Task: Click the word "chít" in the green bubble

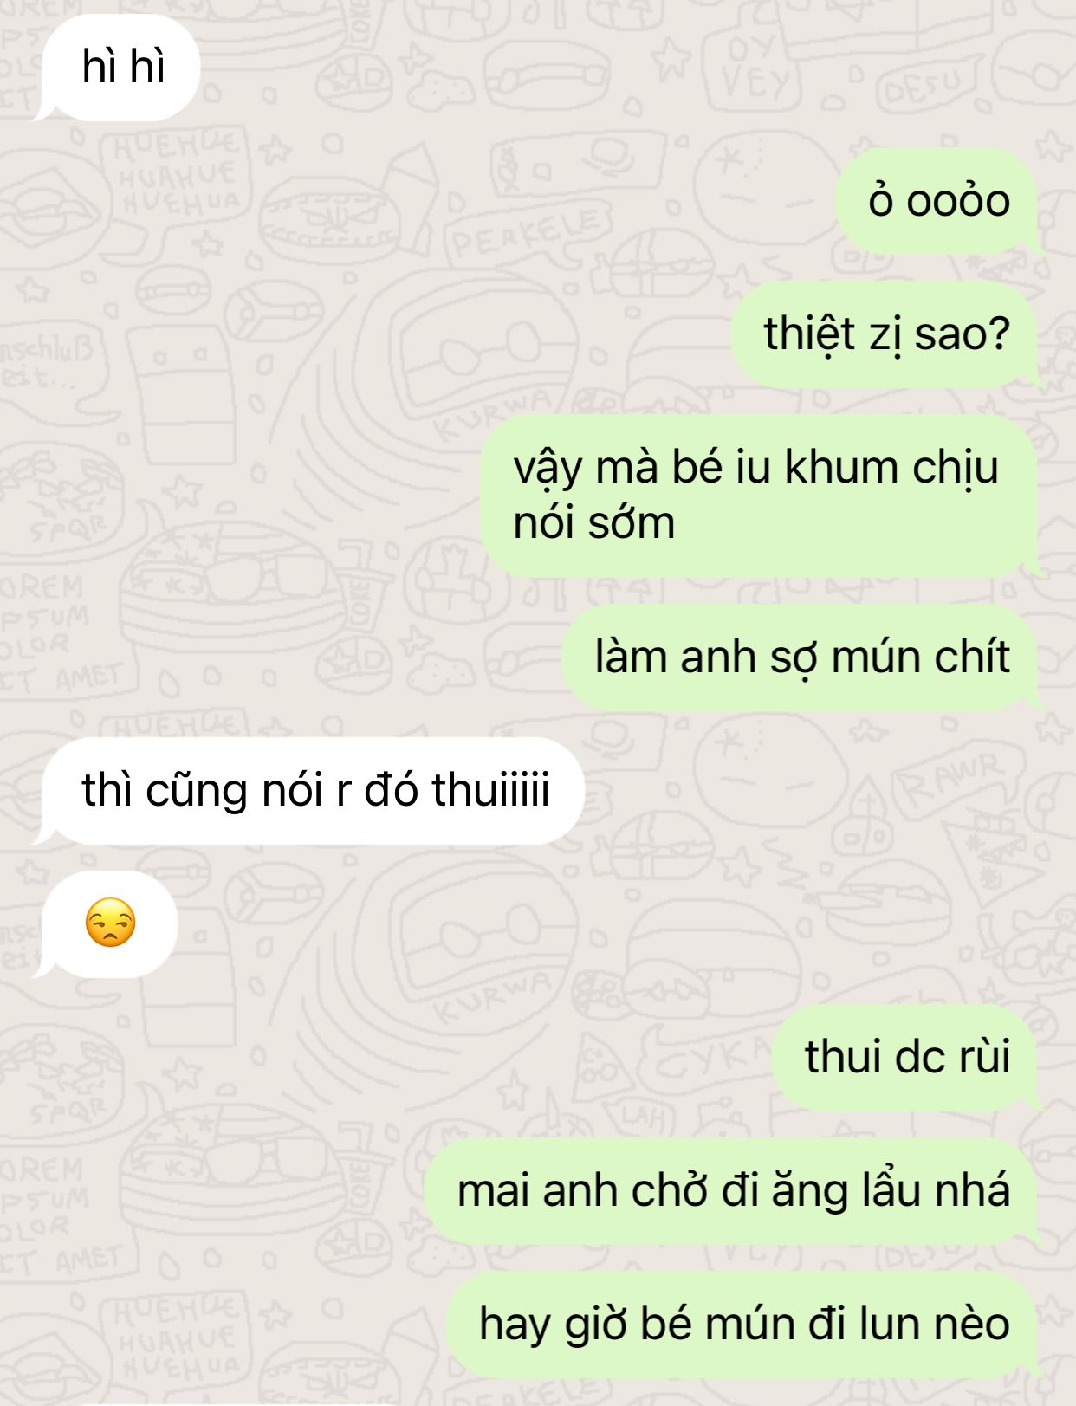Action: (x=972, y=657)
